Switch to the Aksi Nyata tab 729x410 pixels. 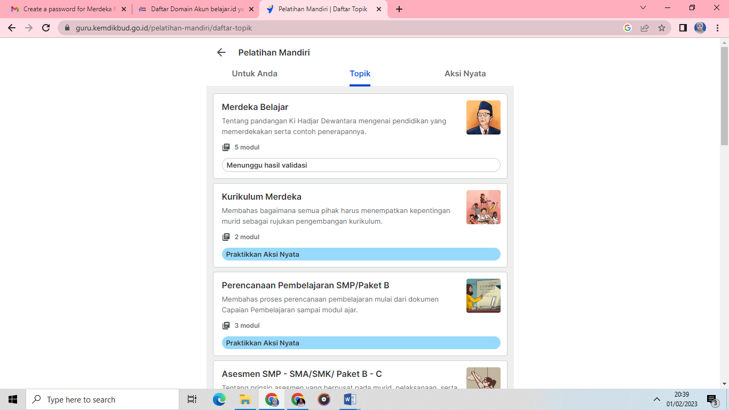click(465, 74)
